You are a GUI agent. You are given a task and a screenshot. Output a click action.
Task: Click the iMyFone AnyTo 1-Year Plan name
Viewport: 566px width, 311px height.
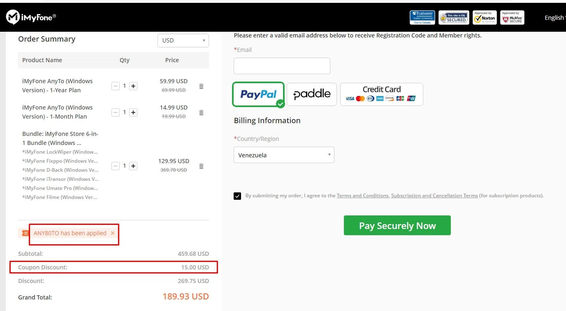[58, 86]
